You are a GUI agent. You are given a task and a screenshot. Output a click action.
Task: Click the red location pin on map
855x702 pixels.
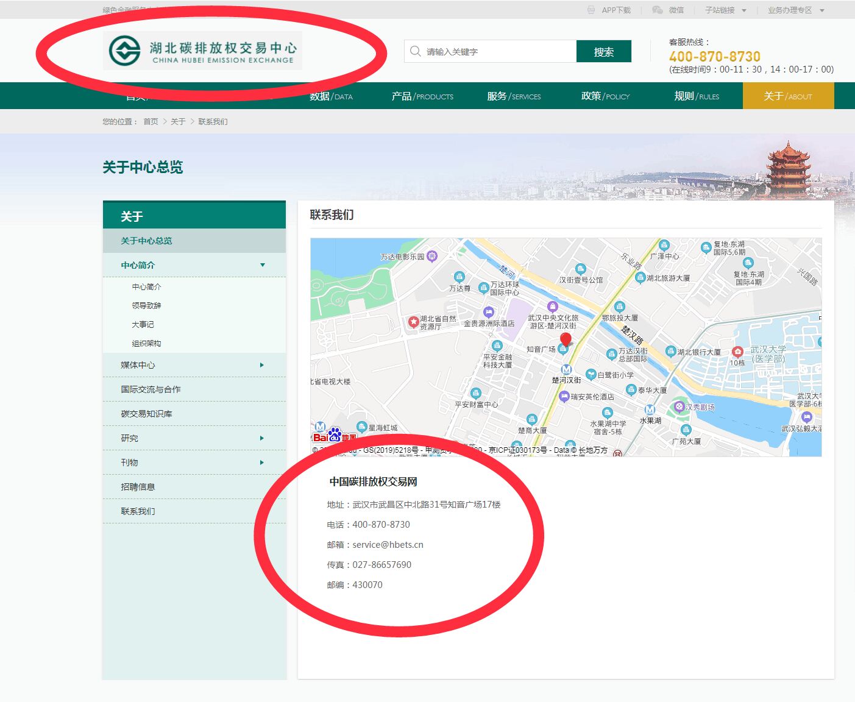click(x=566, y=340)
